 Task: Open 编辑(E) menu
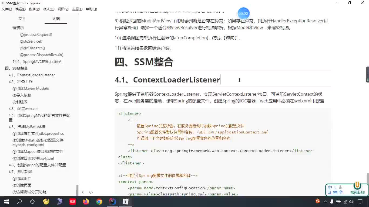(x=21, y=9)
